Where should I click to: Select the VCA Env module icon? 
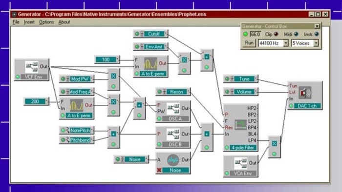click(x=240, y=164)
